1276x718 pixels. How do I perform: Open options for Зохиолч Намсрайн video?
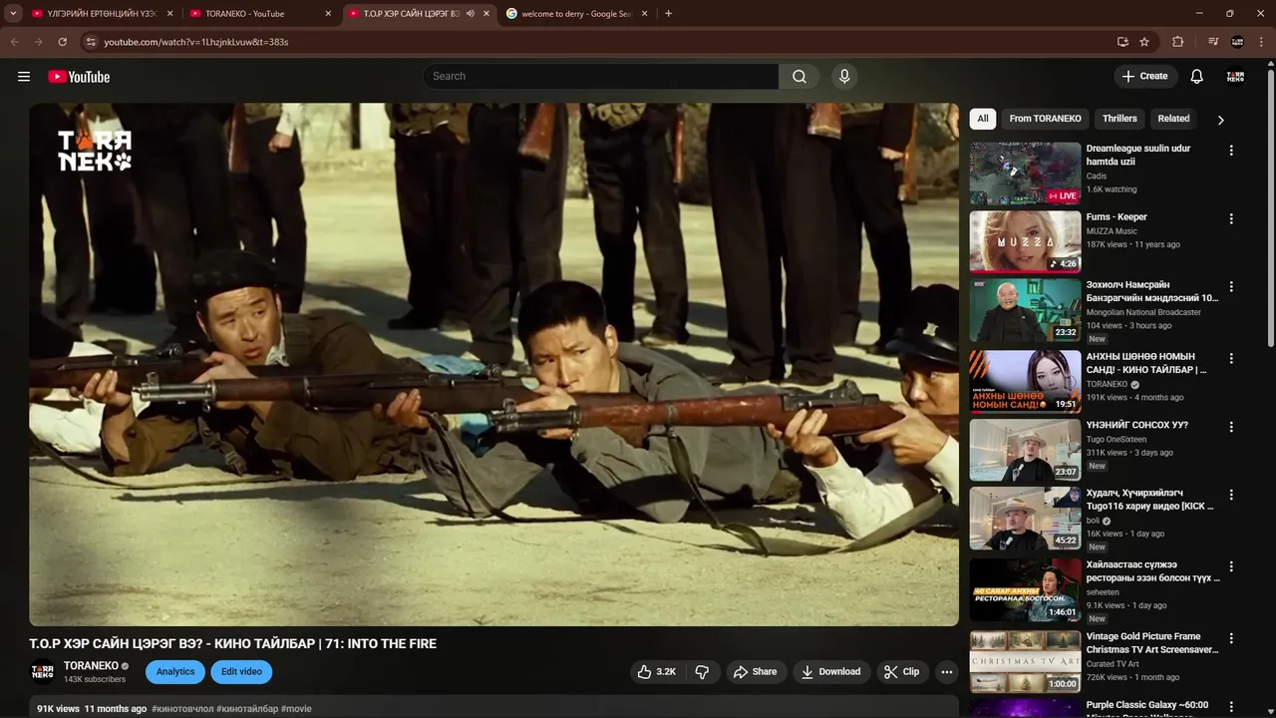tap(1231, 286)
